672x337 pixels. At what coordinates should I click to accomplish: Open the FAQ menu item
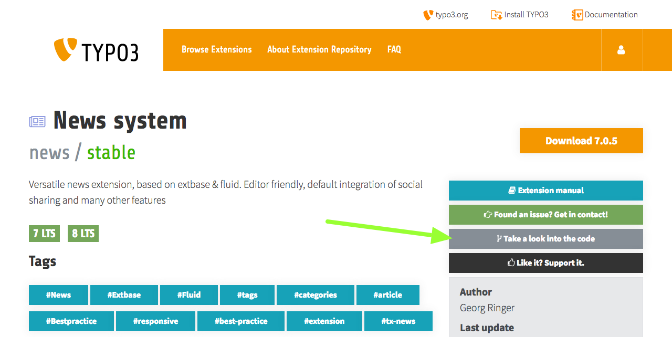pyautogui.click(x=394, y=49)
